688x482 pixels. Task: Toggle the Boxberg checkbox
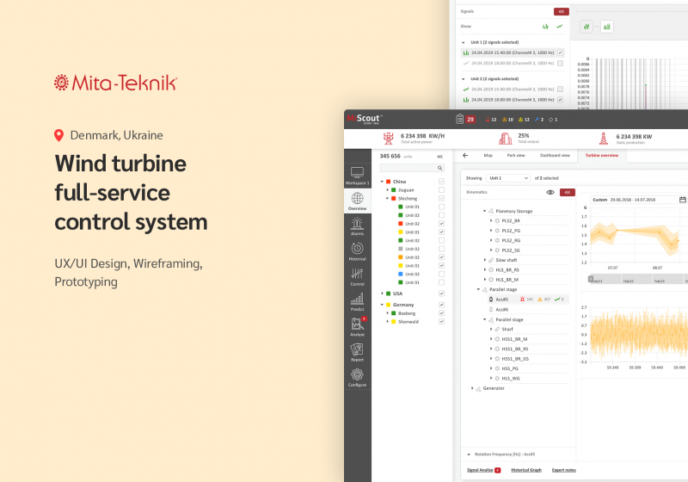tap(441, 313)
